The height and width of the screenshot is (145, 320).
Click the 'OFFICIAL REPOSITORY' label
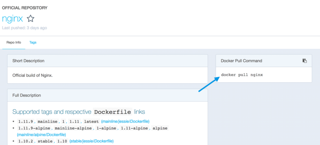(25, 8)
